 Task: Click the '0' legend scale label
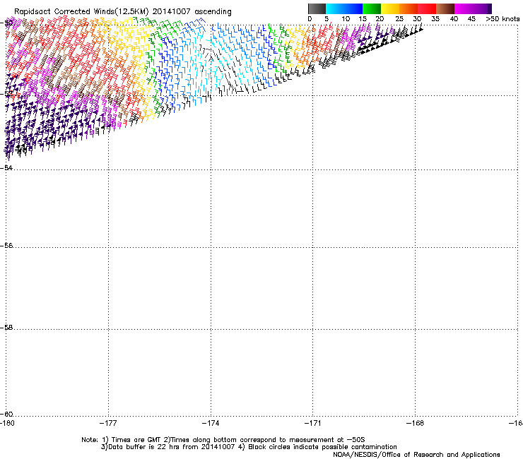(310, 19)
